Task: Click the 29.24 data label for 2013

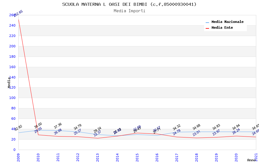Action: (98, 130)
